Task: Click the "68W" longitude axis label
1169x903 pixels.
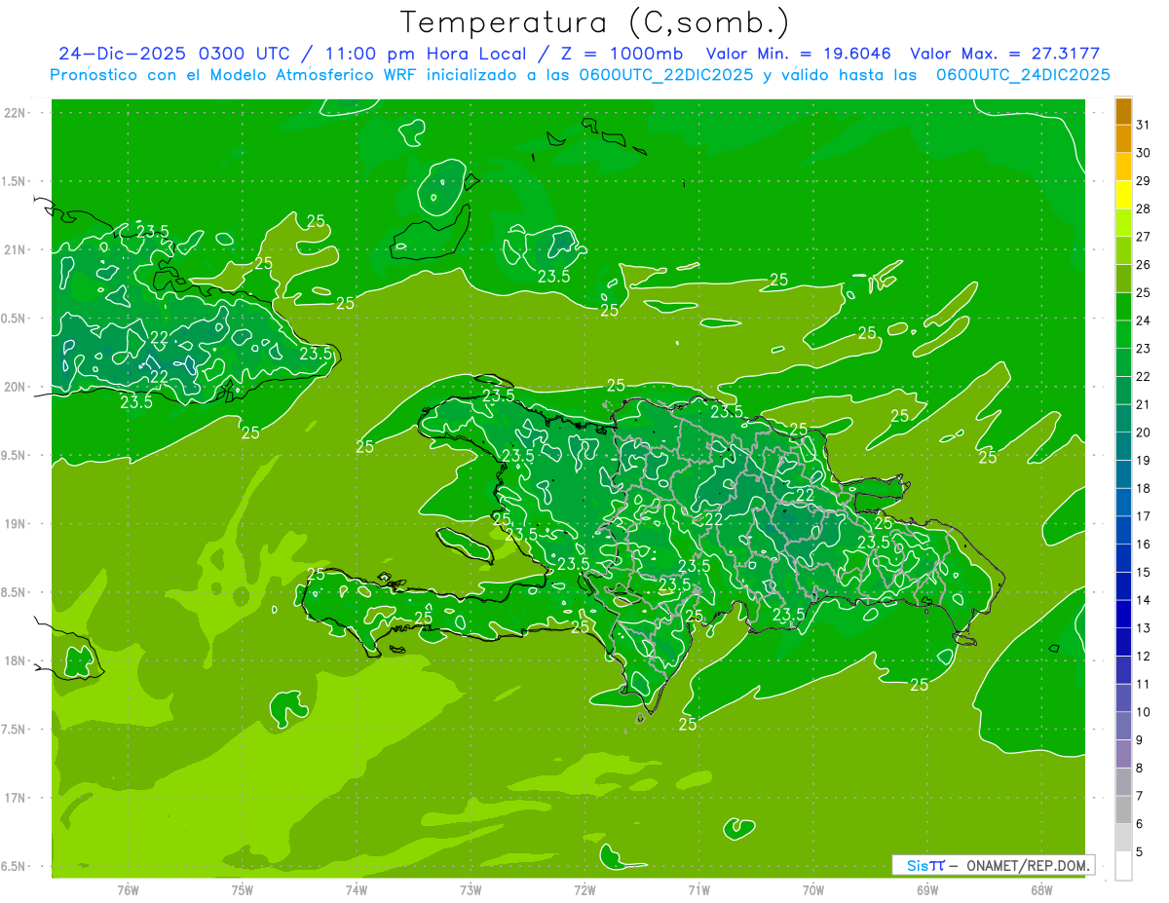Action: click(x=1041, y=889)
